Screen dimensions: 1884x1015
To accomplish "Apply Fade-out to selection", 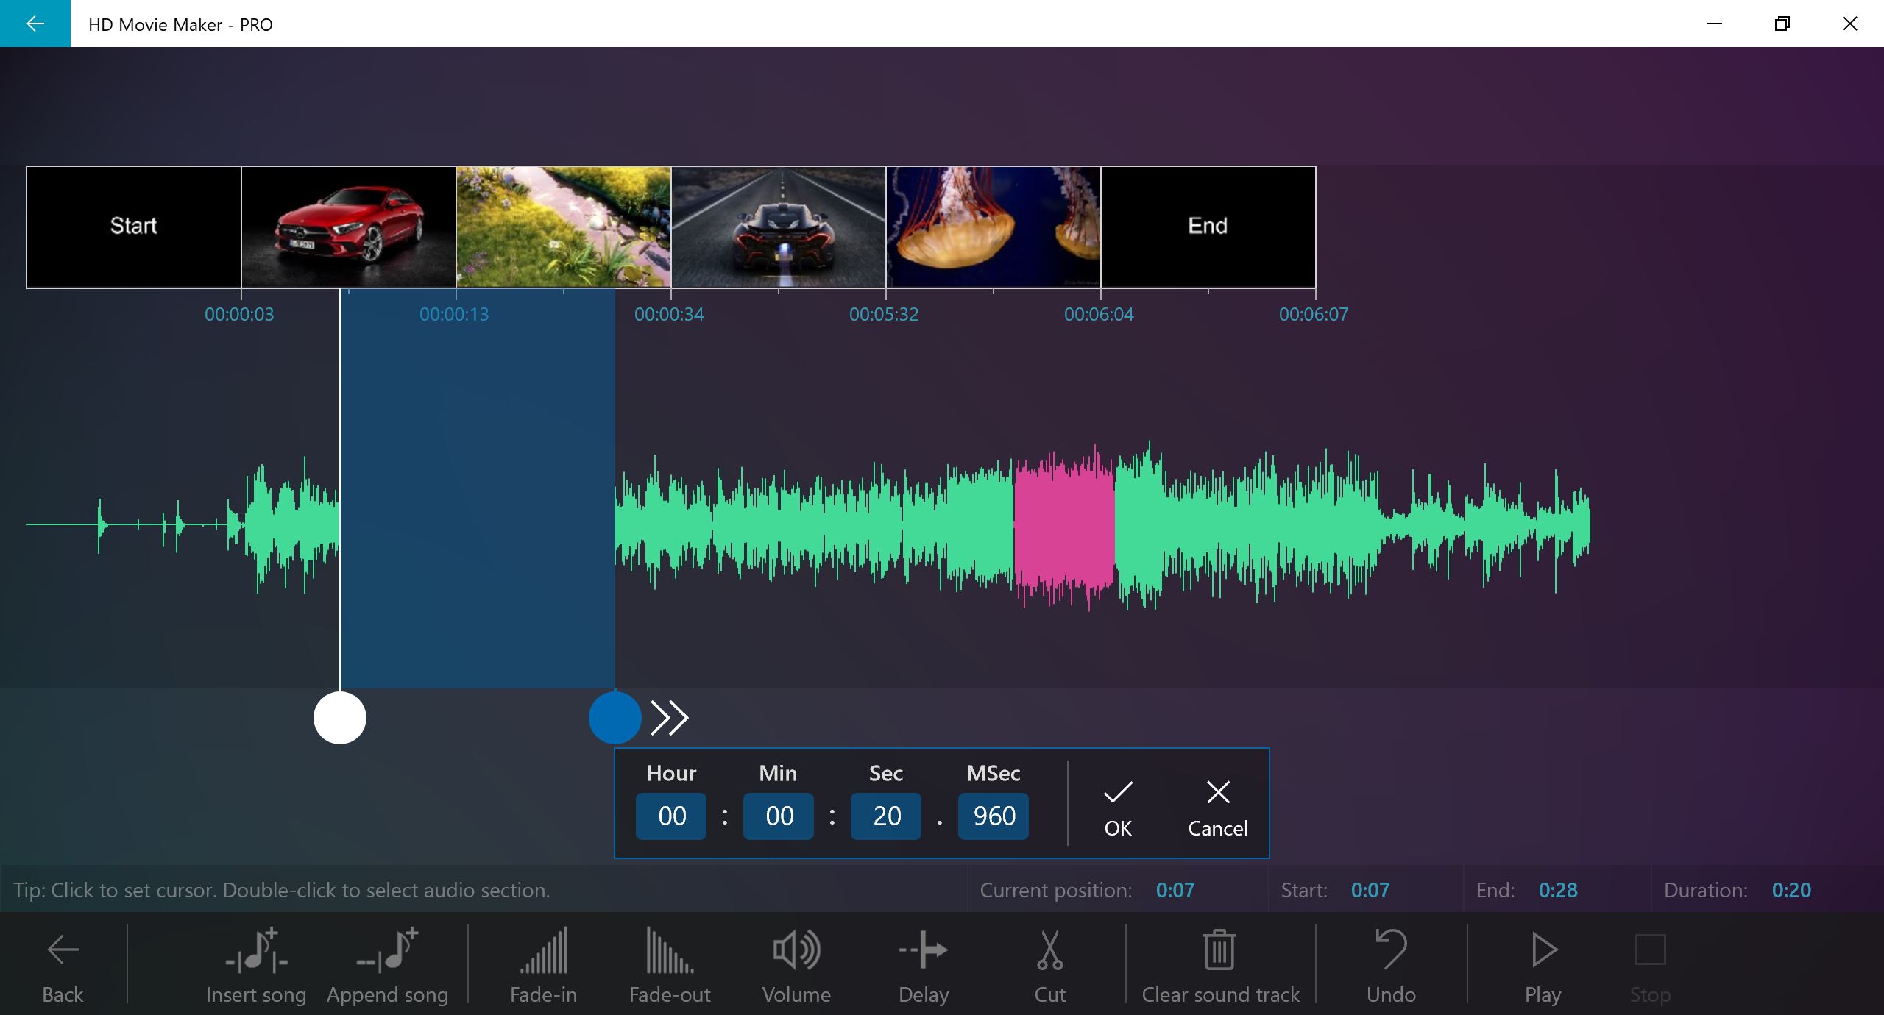I will 670,966.
